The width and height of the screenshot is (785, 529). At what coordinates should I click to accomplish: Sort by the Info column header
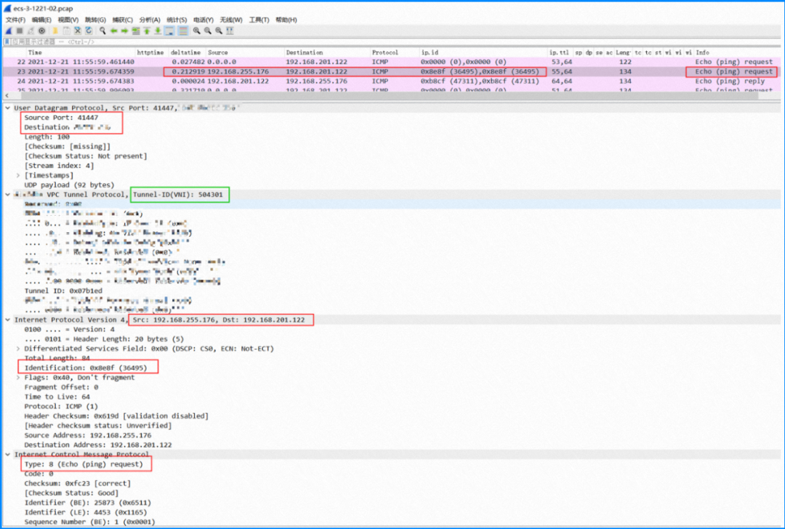(736, 52)
